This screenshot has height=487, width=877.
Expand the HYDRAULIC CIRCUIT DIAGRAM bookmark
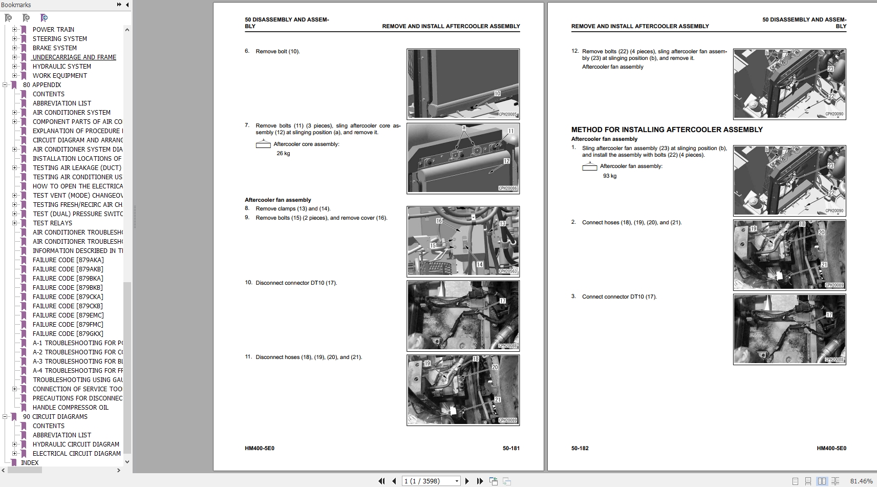pos(15,444)
